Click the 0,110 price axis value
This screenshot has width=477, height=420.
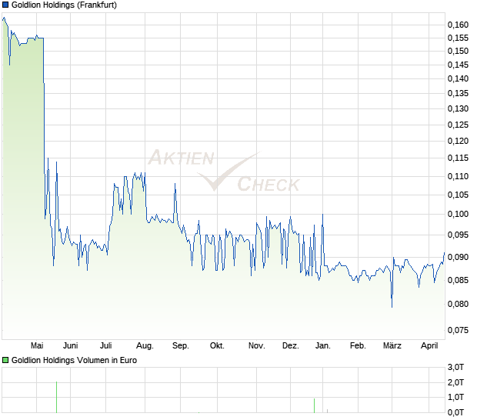pyautogui.click(x=458, y=176)
